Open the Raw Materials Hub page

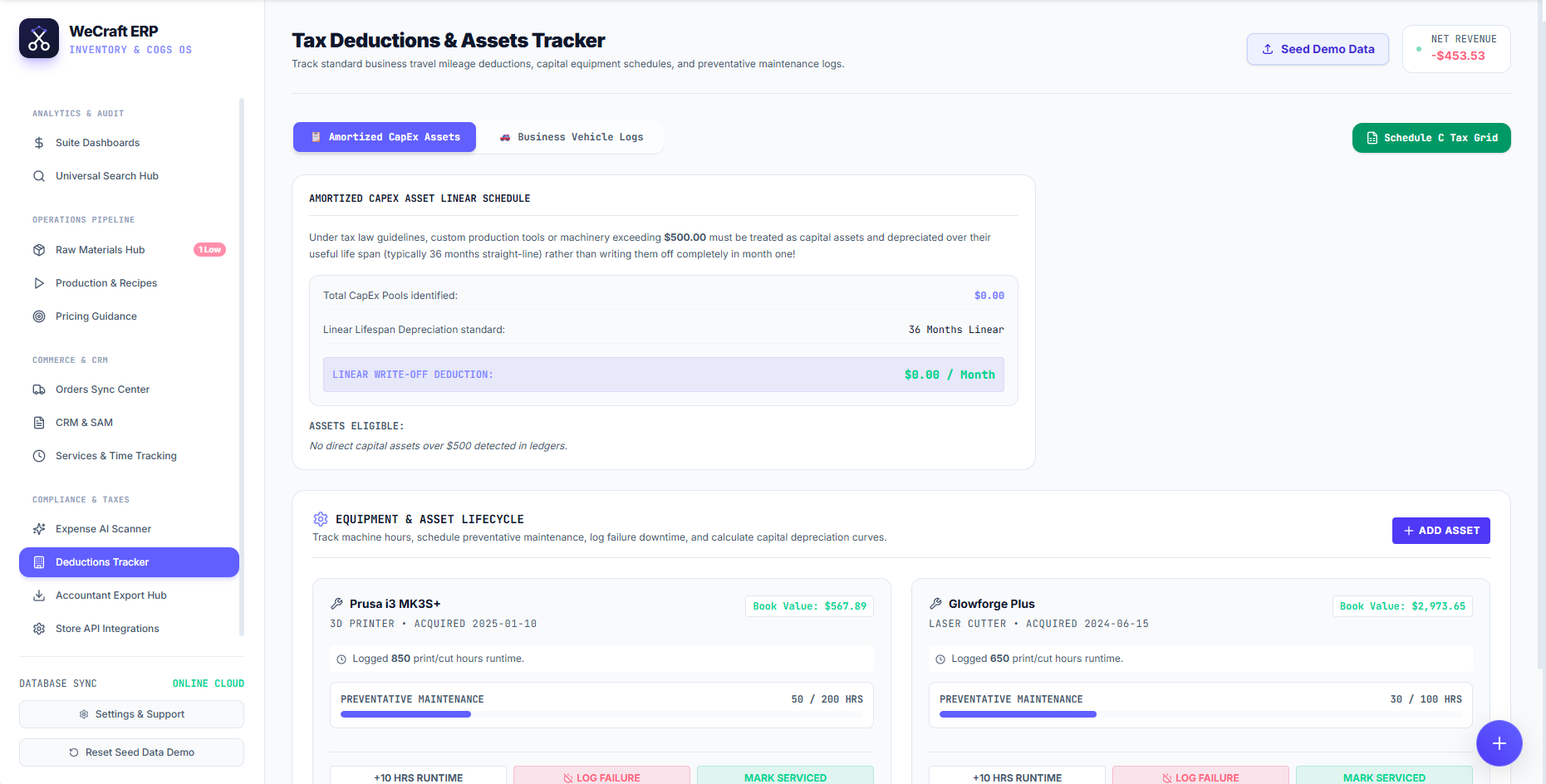(129, 250)
